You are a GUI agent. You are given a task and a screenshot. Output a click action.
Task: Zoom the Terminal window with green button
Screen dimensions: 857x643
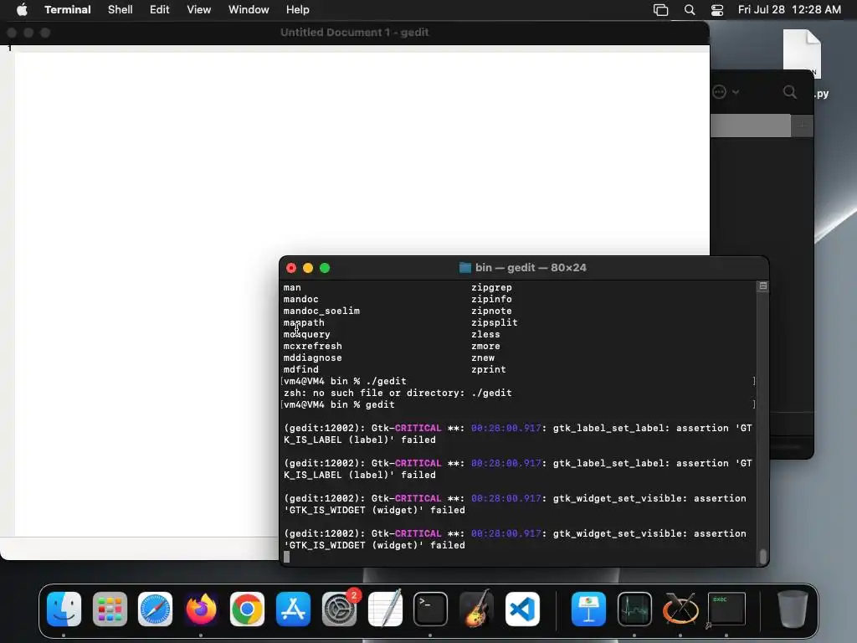tap(325, 268)
